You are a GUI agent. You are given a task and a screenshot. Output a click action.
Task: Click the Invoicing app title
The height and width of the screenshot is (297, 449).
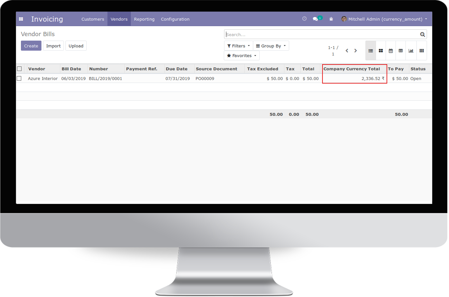click(47, 19)
